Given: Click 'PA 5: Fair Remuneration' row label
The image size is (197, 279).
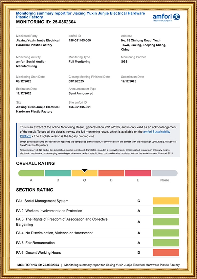Looking at the screenshot, I should [35, 243].
